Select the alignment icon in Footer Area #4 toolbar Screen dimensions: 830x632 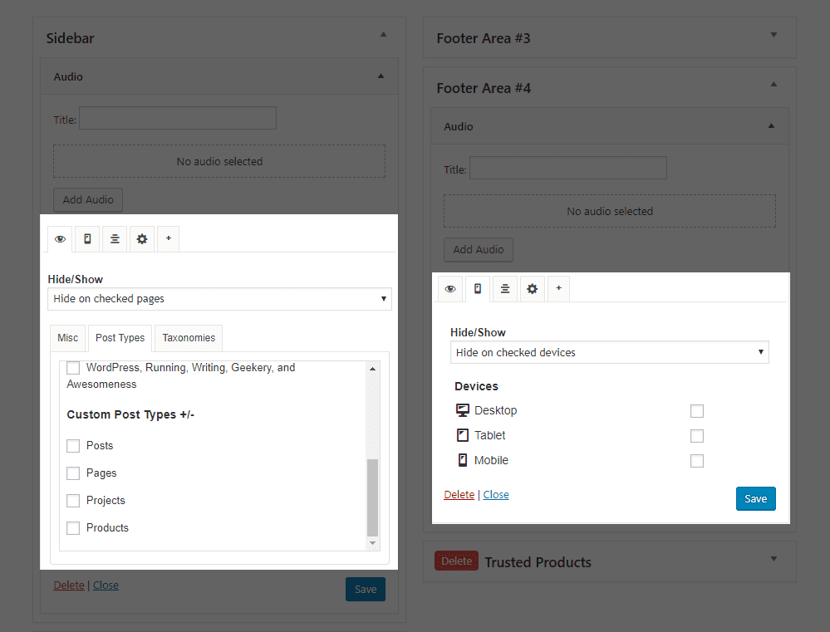coord(504,288)
